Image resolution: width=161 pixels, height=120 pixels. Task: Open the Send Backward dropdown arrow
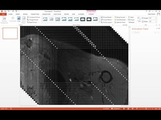point(127,20)
